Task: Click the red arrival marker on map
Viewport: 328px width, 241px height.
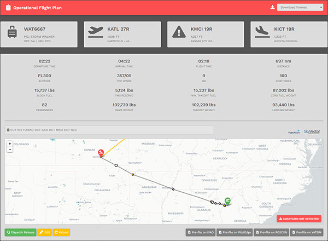Action: point(101,153)
